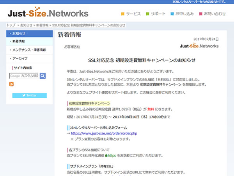This screenshot has height=176, width=234.
Task: Click the small Just-Size.Networks logo in article
Action: [x=199, y=45]
